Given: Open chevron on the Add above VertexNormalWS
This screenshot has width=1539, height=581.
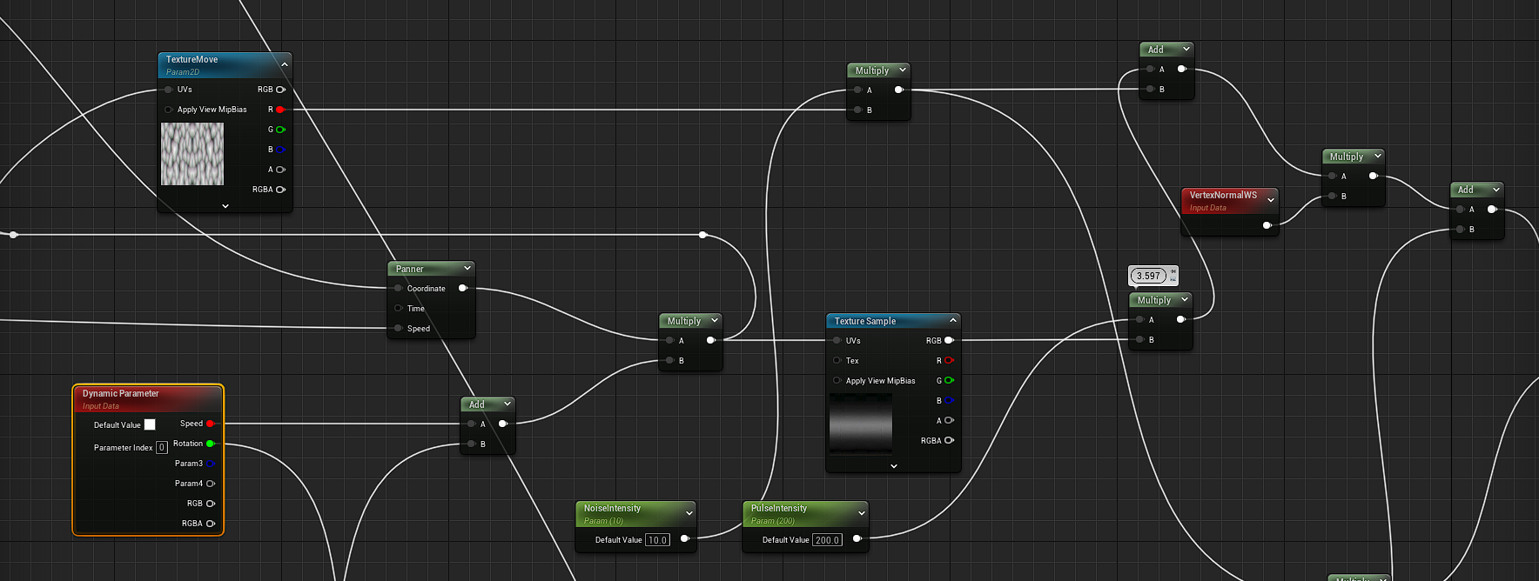Looking at the screenshot, I should (x=1186, y=49).
